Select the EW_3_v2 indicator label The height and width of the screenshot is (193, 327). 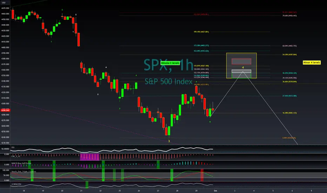[x=16, y=156]
